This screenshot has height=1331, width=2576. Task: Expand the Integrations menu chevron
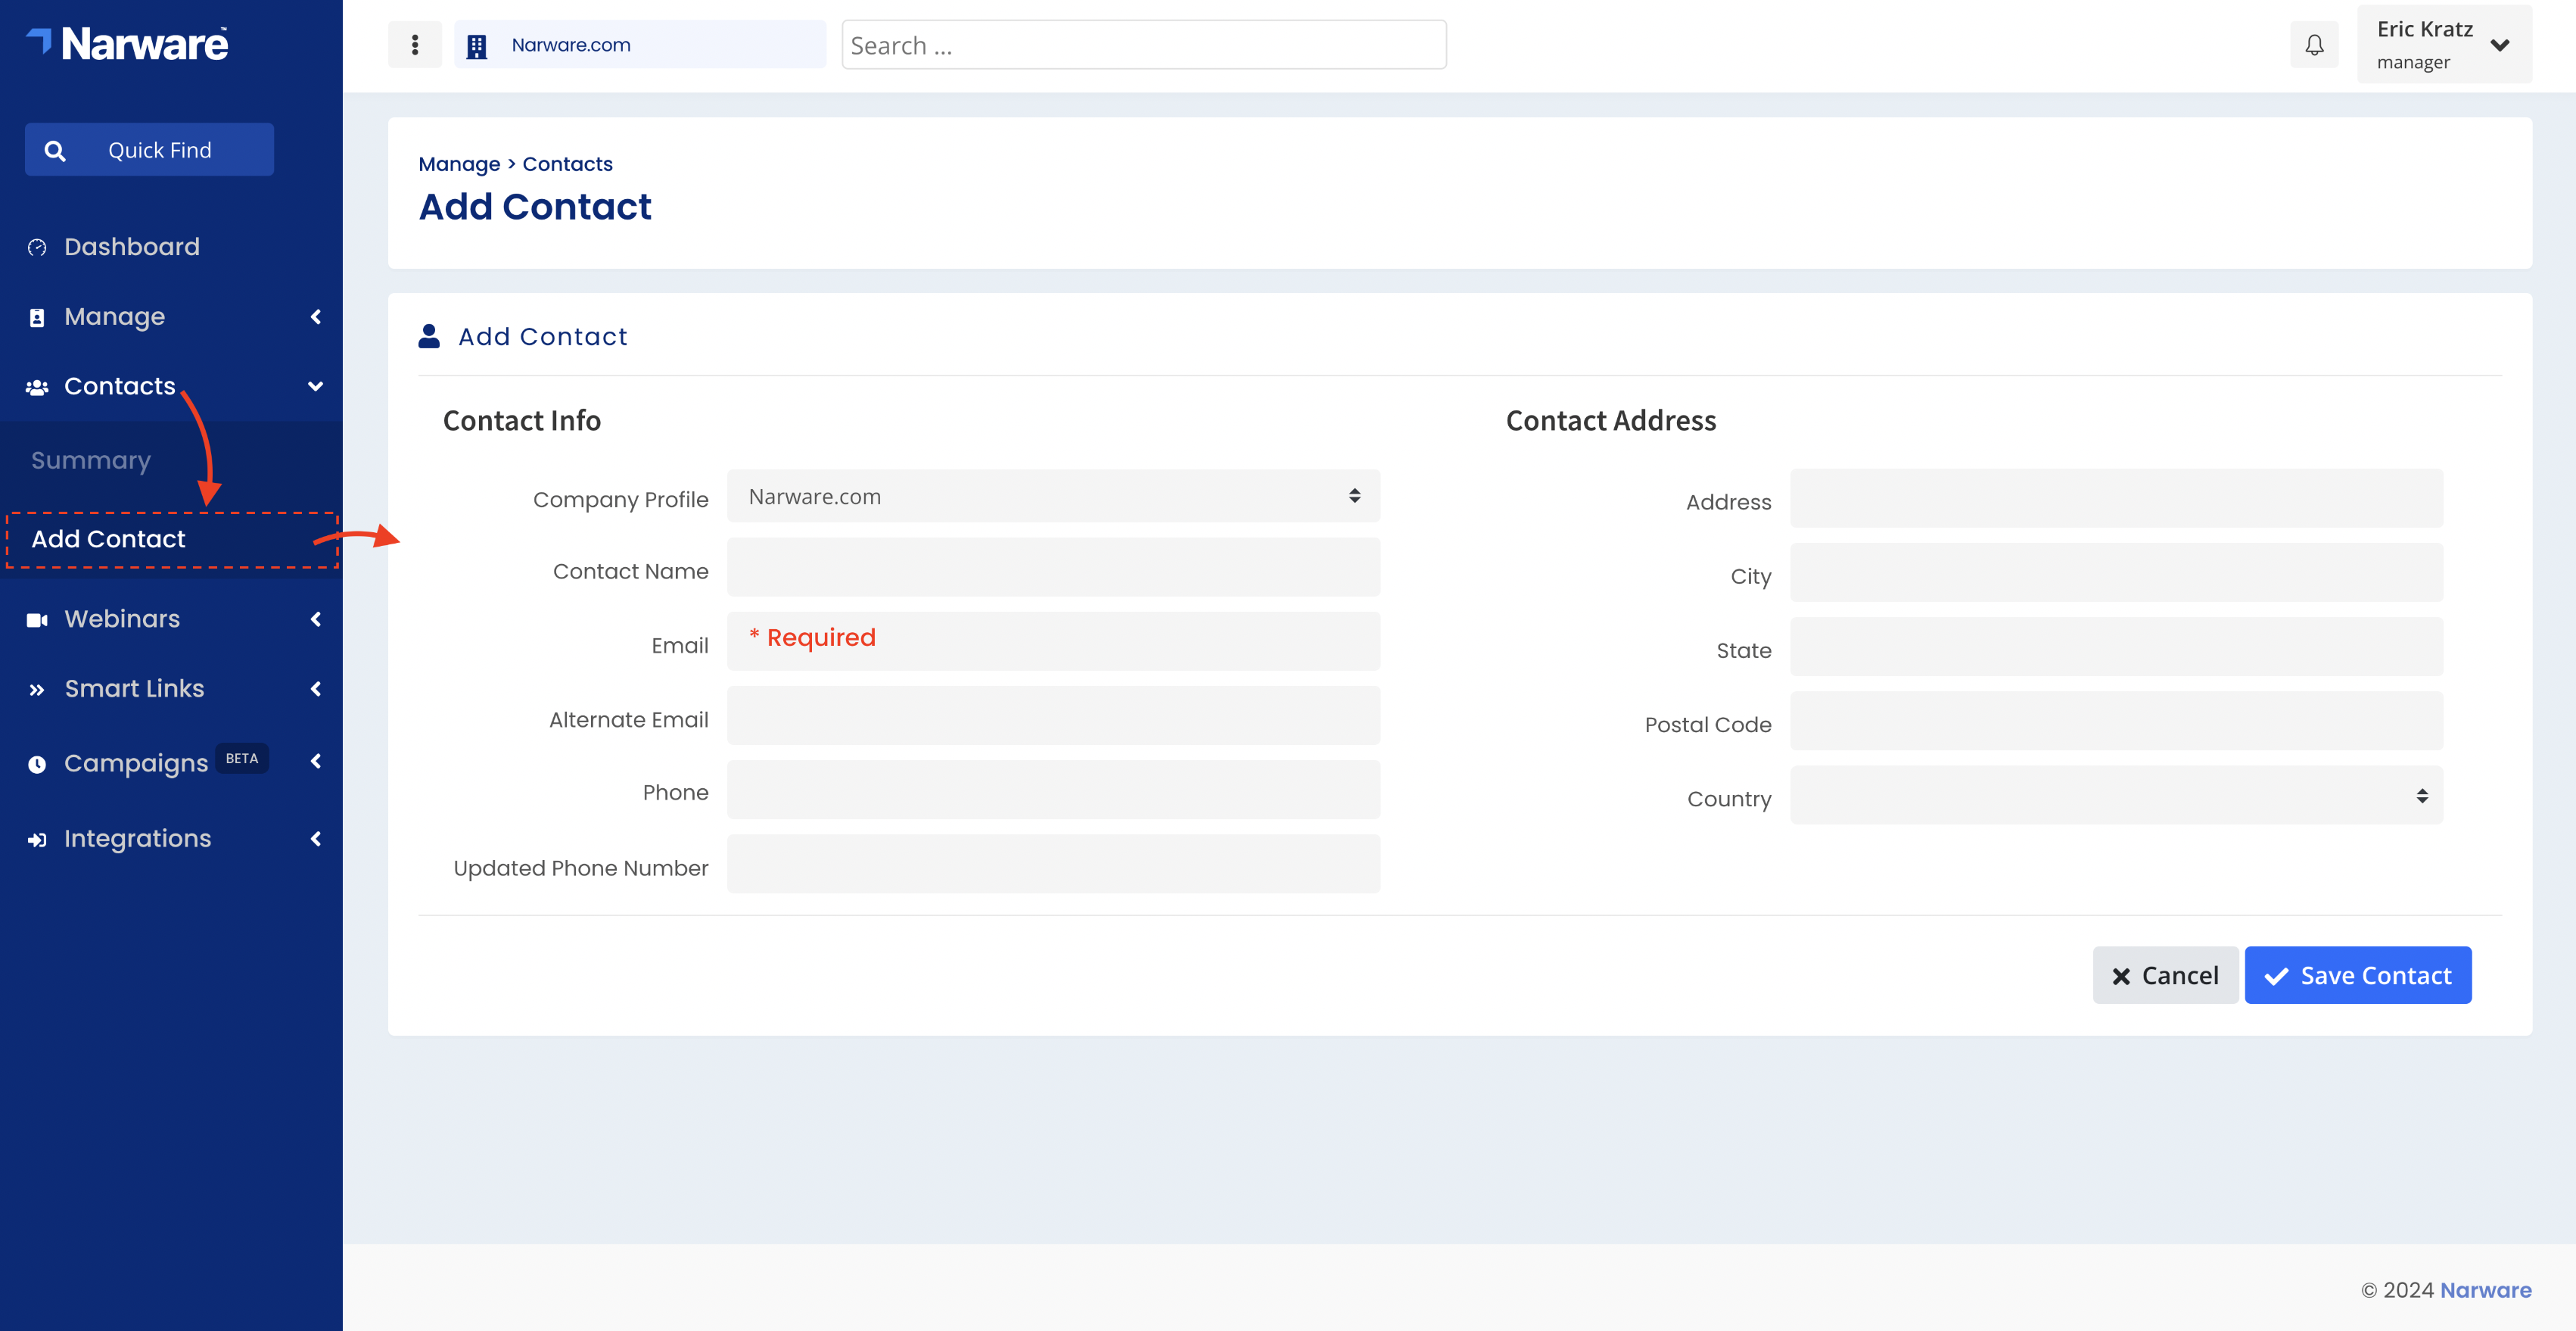pos(316,839)
